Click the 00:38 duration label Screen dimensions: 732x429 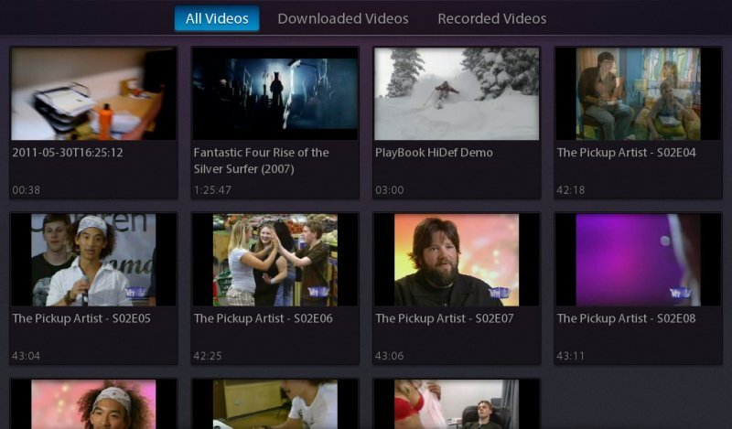[27, 190]
